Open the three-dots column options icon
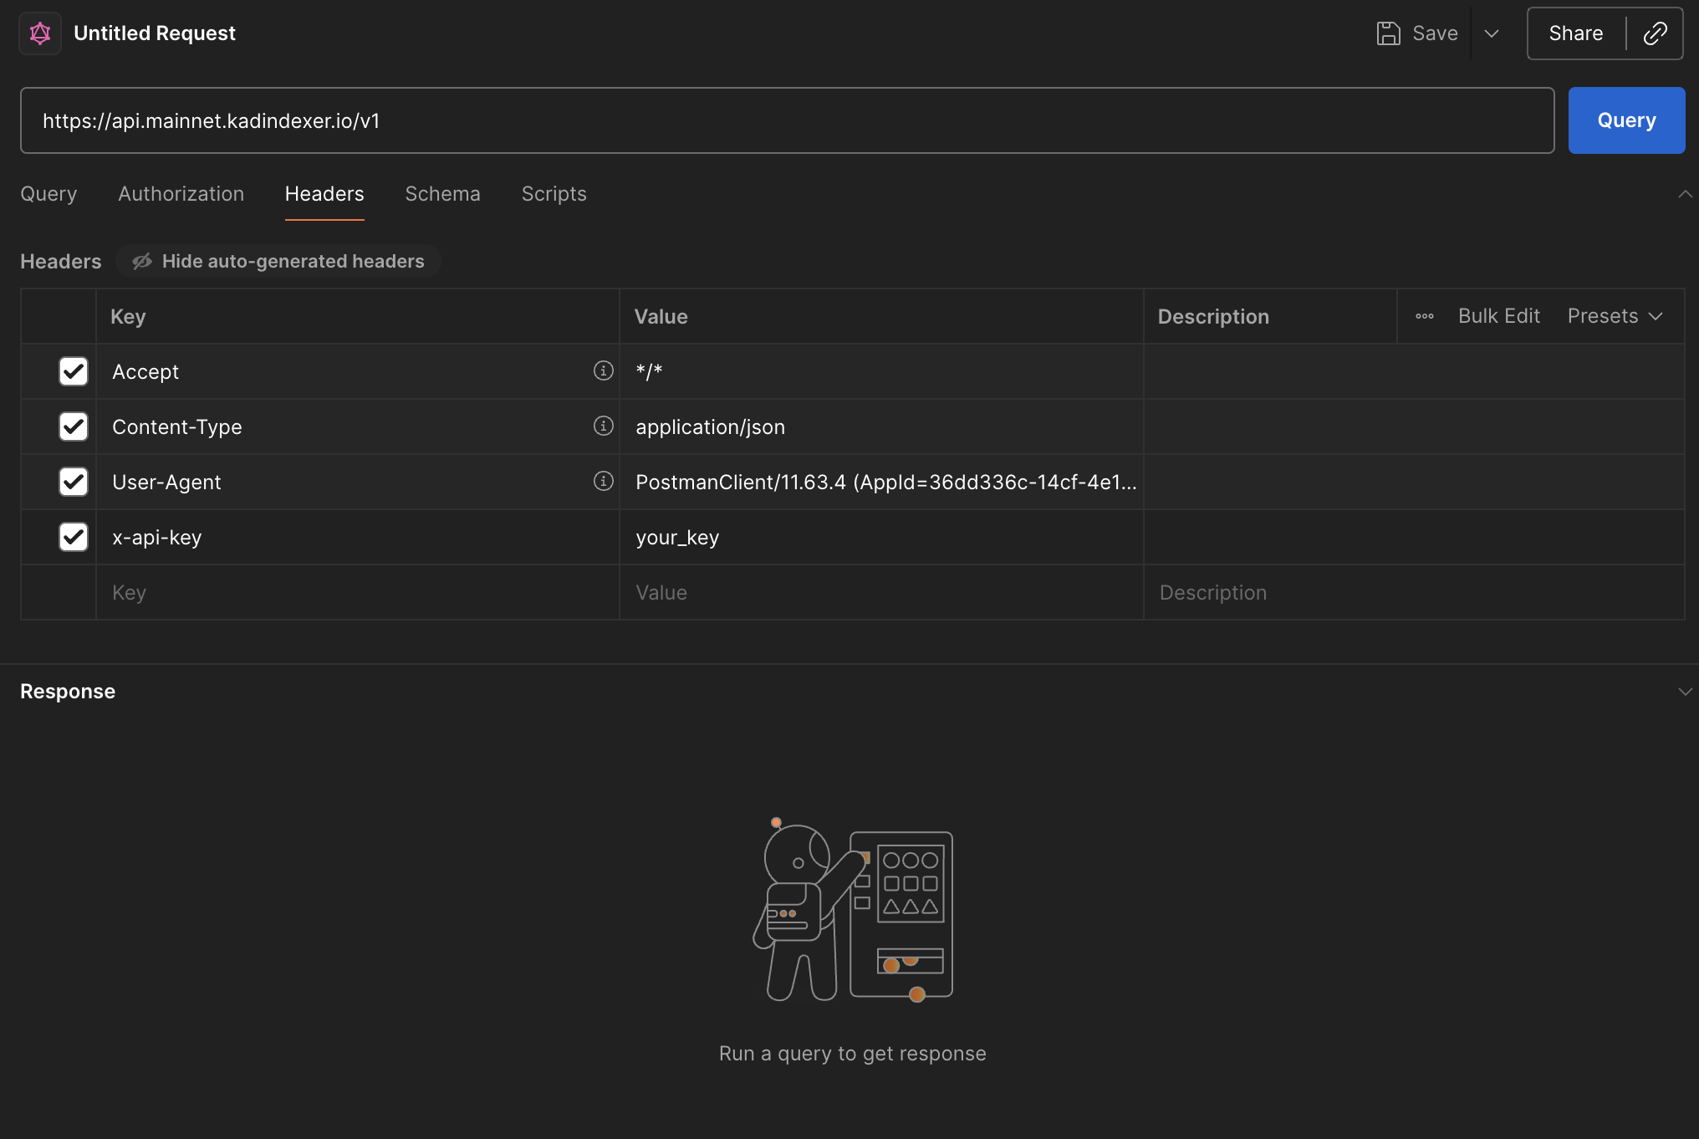 (x=1425, y=316)
